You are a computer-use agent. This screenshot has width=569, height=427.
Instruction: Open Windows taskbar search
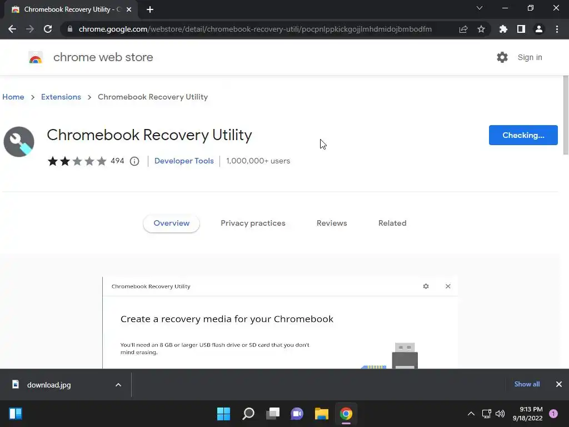248,414
